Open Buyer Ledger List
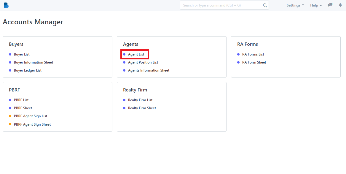This screenshot has width=346, height=174. pos(28,70)
